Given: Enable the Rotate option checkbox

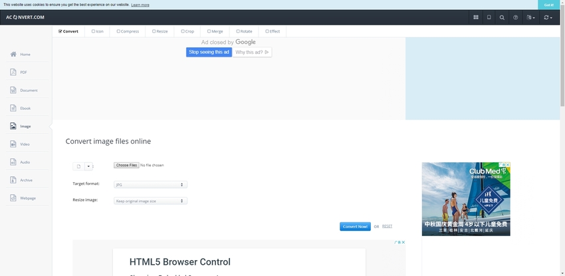Looking at the screenshot, I should [238, 31].
